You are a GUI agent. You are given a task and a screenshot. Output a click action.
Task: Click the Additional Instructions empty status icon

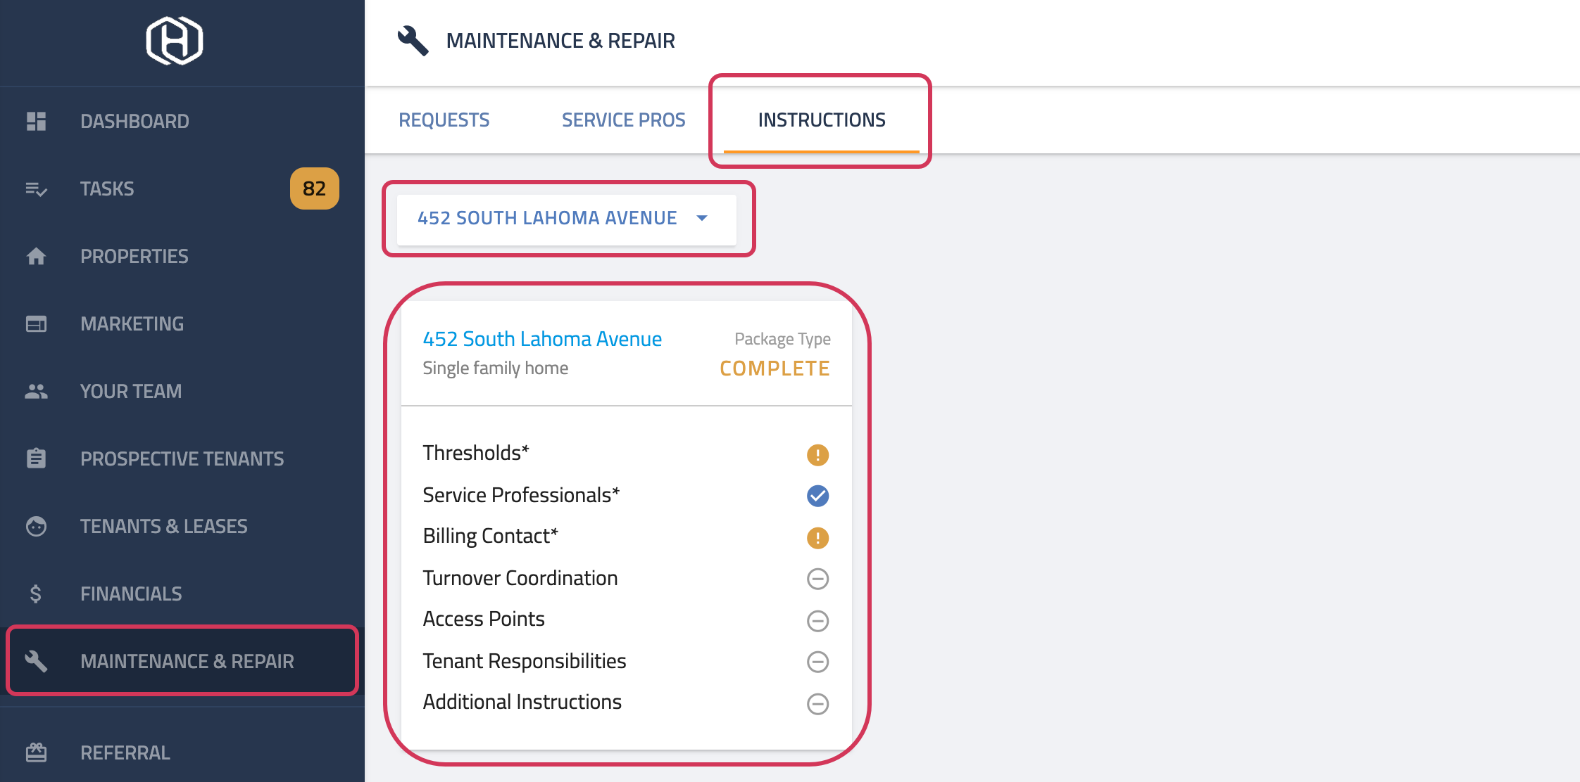click(817, 704)
